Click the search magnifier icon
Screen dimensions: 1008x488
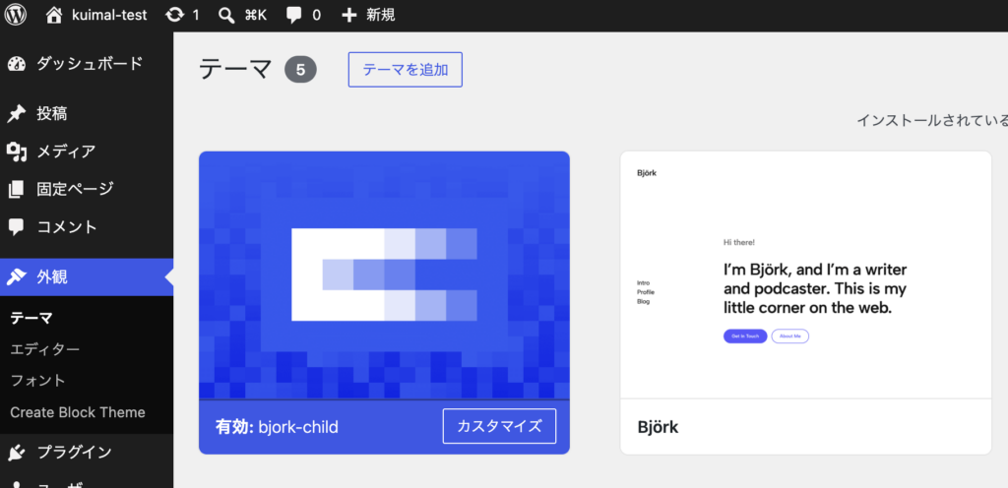[x=226, y=15]
